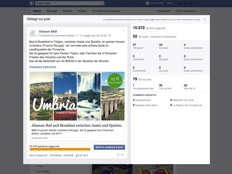
Task: Open the Impostazioni tab
Action: coord(163,11)
